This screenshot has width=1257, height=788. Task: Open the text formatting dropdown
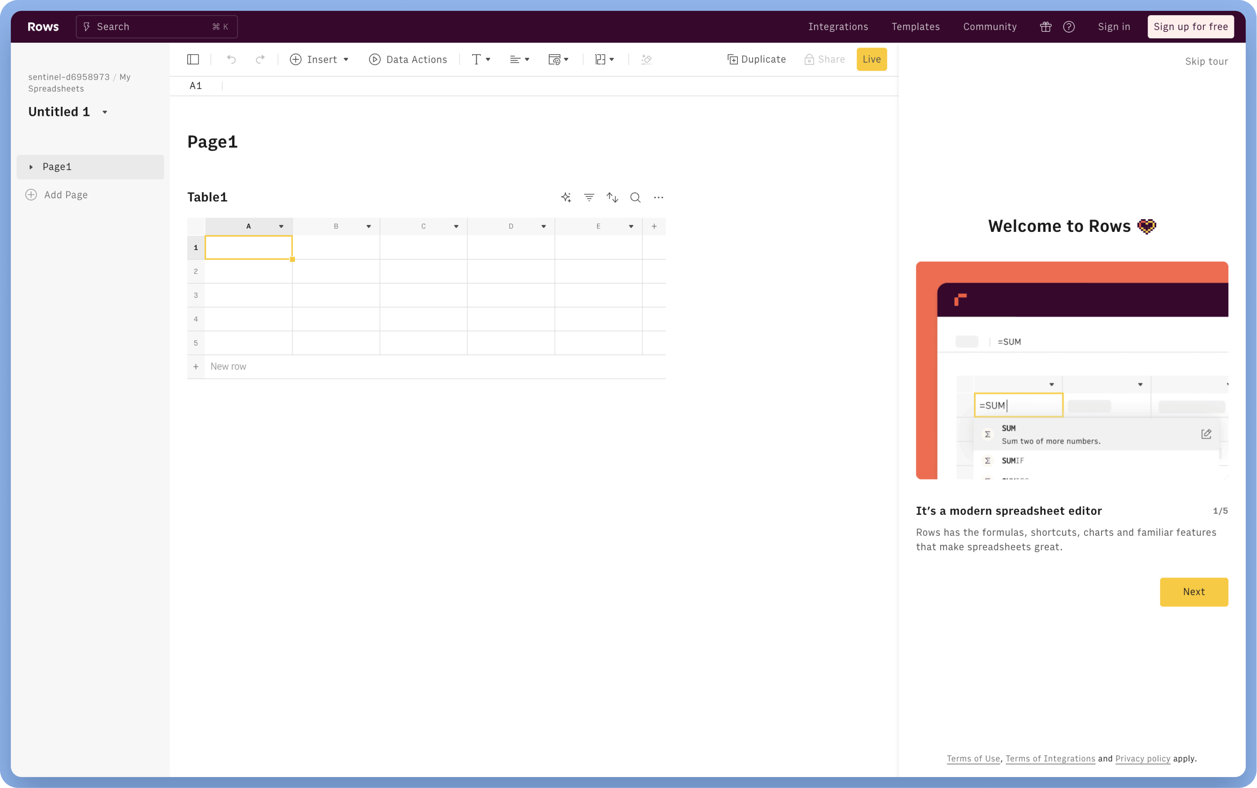point(480,59)
